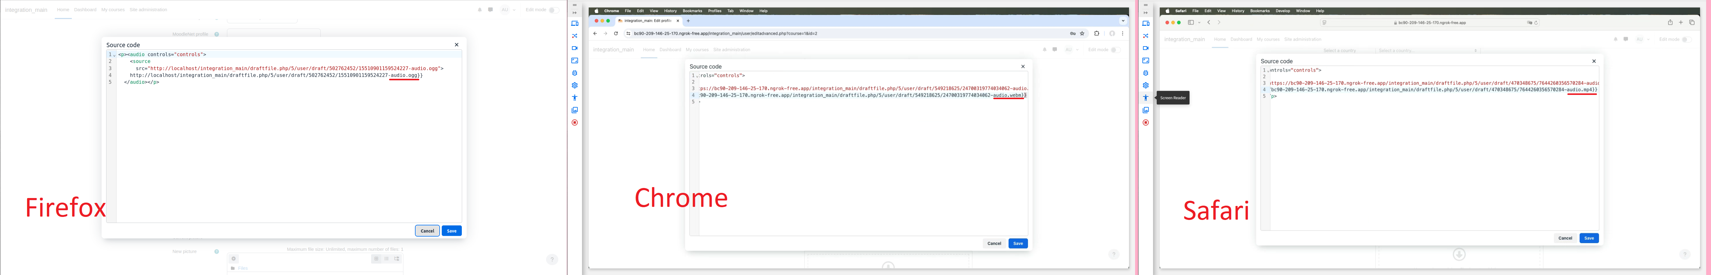The image size is (1711, 275).
Task: Click Cancel in the Firefox Source code dialog
Action: tap(427, 231)
